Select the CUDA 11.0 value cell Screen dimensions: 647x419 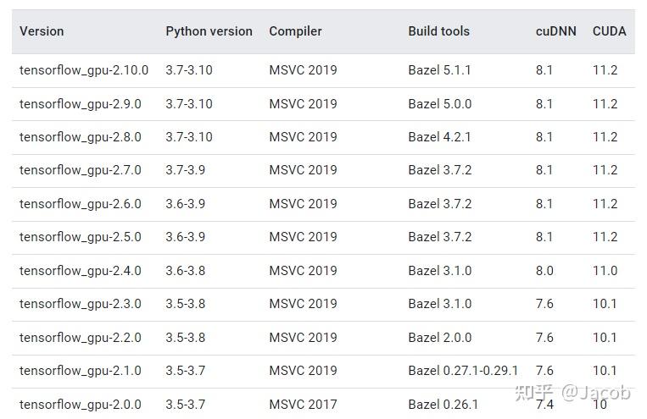tap(605, 271)
